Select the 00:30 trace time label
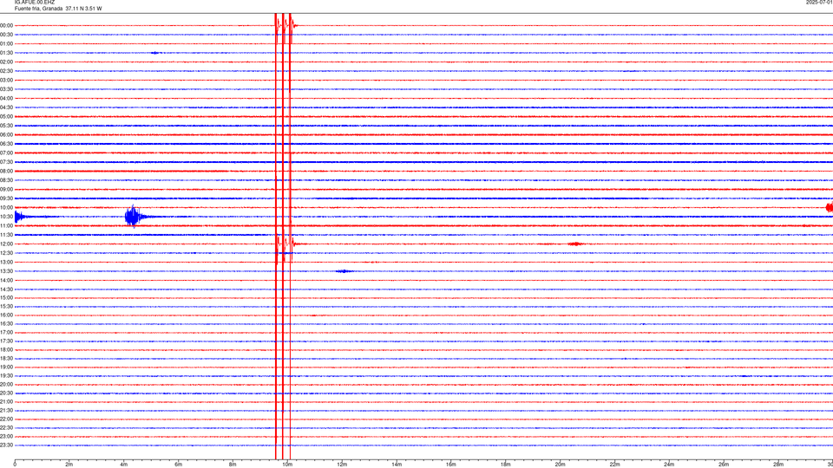The width and height of the screenshot is (833, 468). click(6, 35)
